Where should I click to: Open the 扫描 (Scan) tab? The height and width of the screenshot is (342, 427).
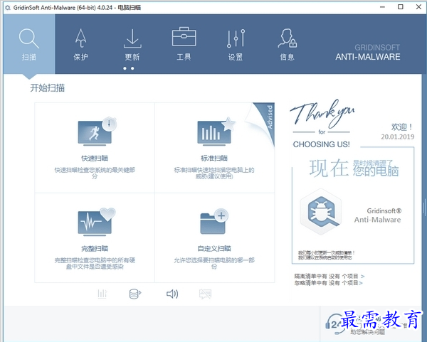[x=29, y=44]
